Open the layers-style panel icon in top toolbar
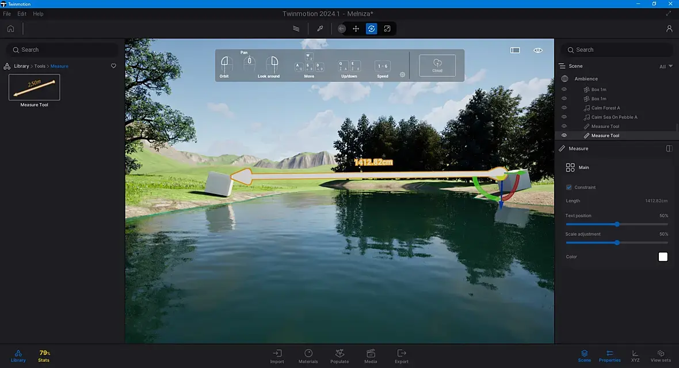679x368 pixels. click(296, 29)
